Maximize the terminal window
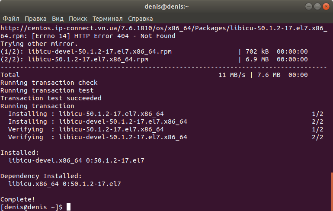 click(x=317, y=6)
